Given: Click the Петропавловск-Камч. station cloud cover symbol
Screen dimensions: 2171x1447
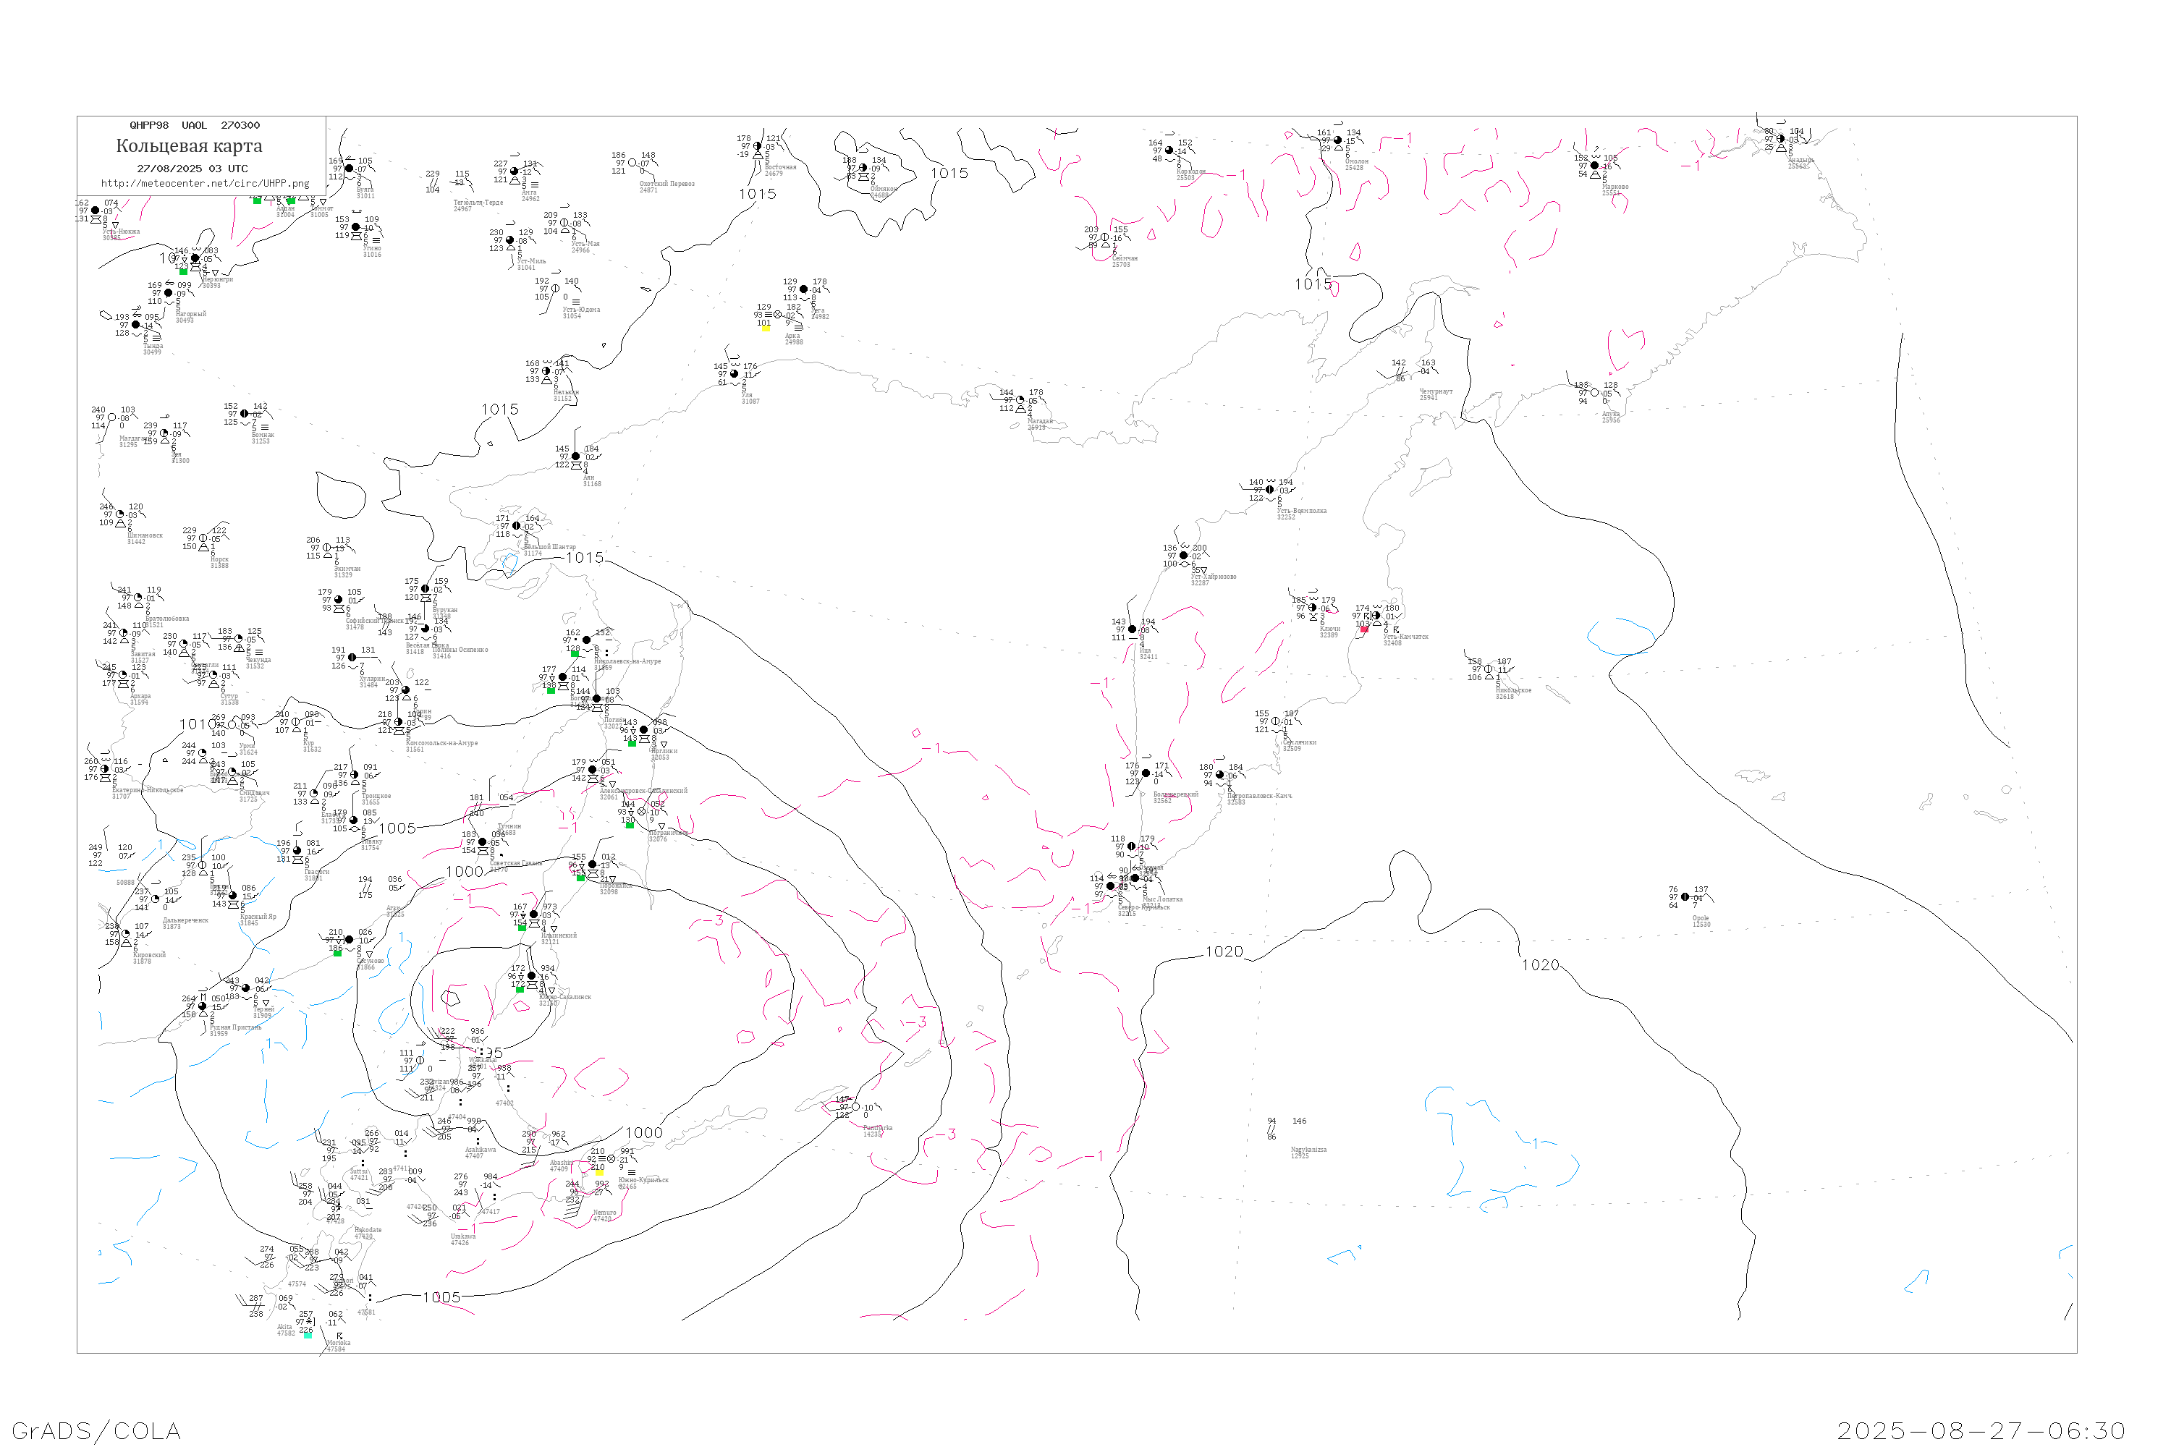Looking at the screenshot, I should (x=1219, y=774).
